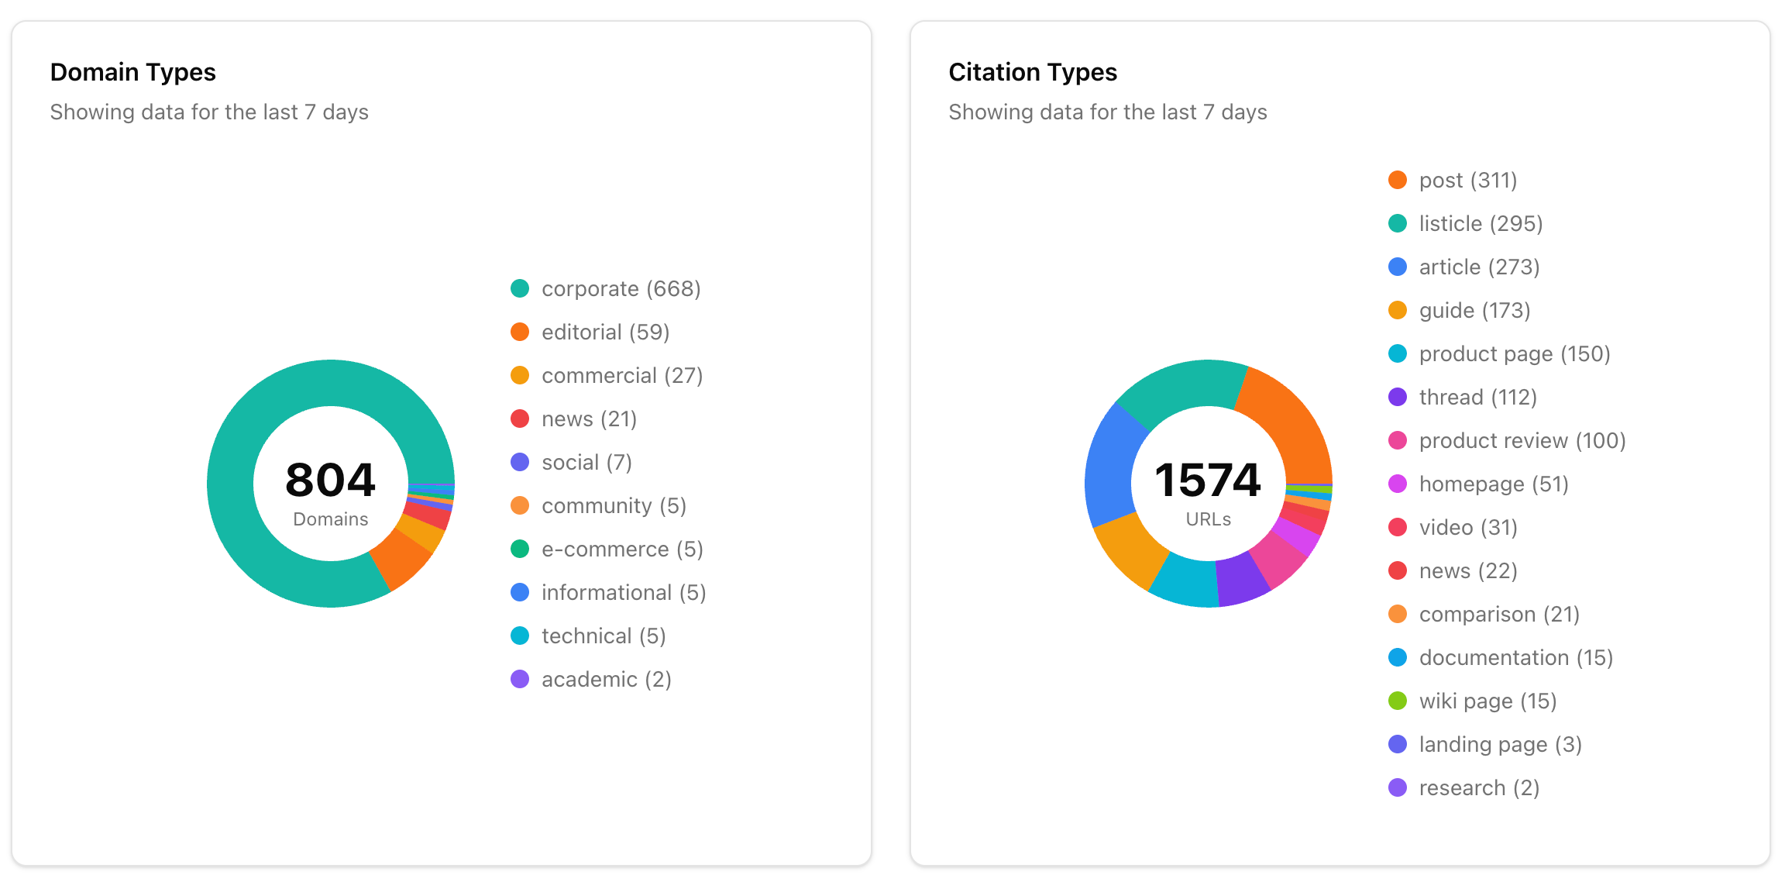
Task: Click the pink product review donut segment
Action: click(x=1278, y=556)
